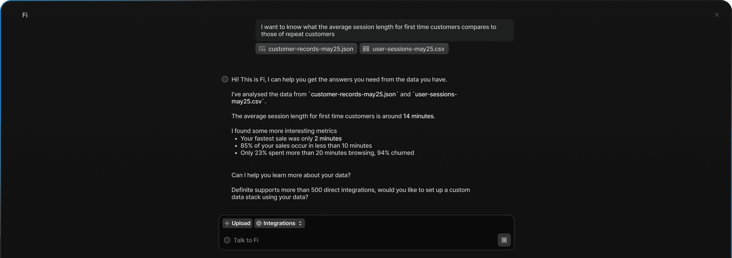
Task: Click inline code customer-records-may25.json in the reply
Action: [353, 94]
